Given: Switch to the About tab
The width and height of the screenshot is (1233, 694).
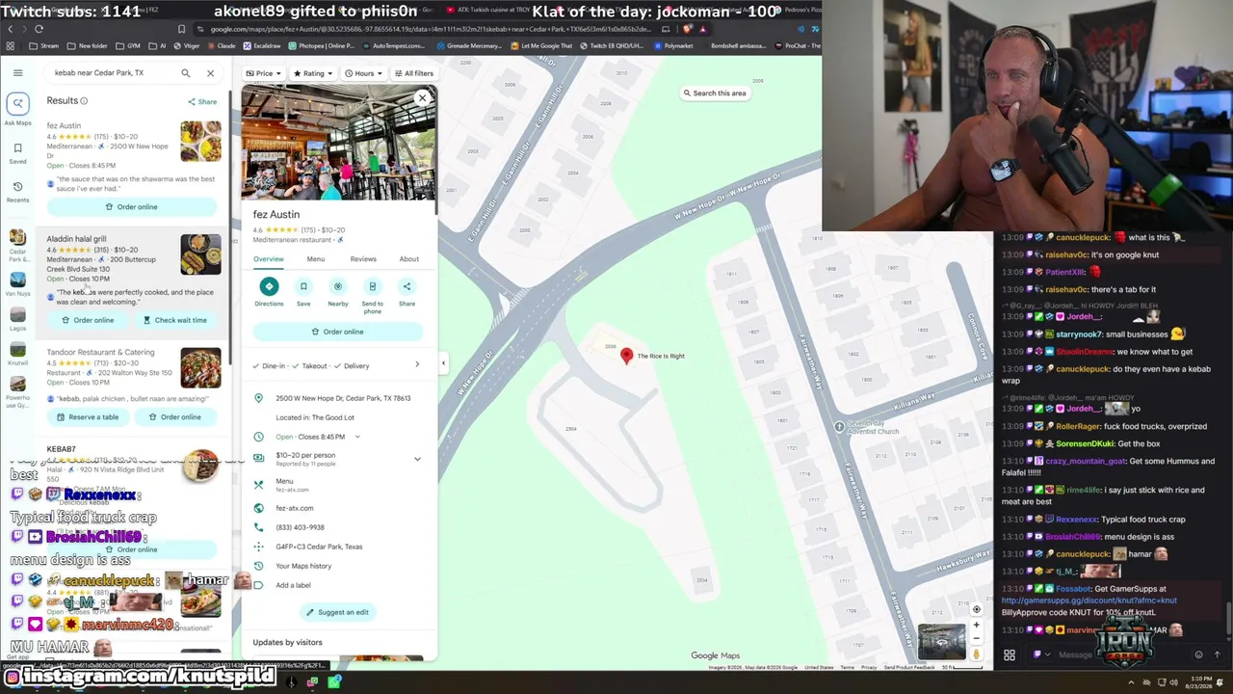Looking at the screenshot, I should (409, 259).
